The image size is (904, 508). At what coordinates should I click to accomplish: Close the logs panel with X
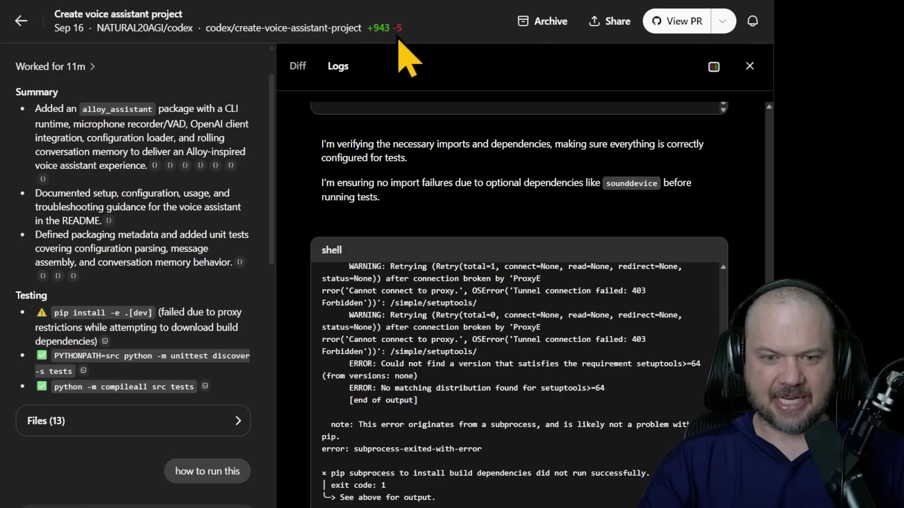pyautogui.click(x=750, y=66)
